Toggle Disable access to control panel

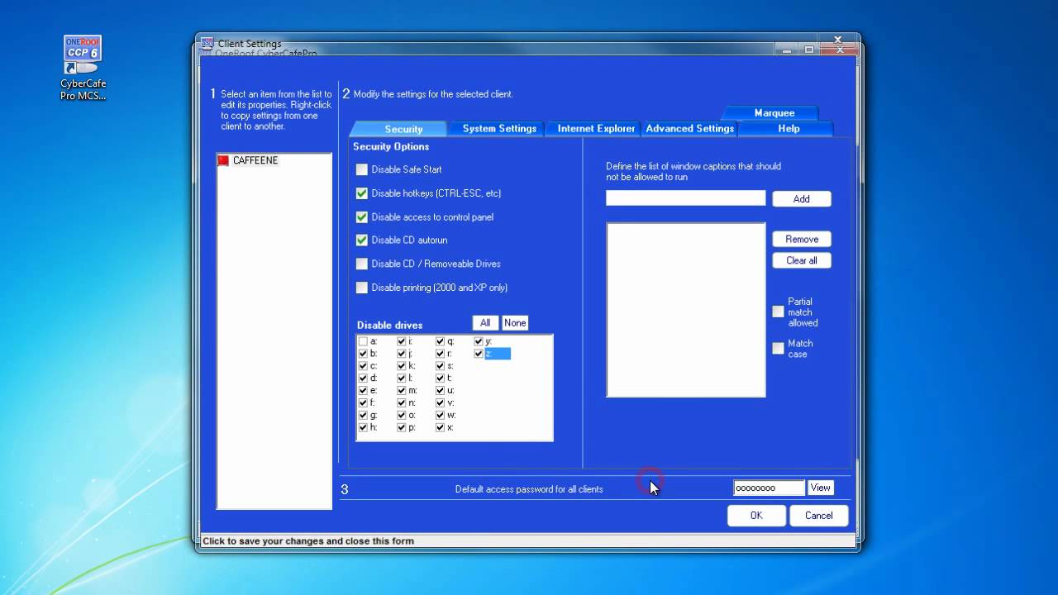click(x=362, y=217)
